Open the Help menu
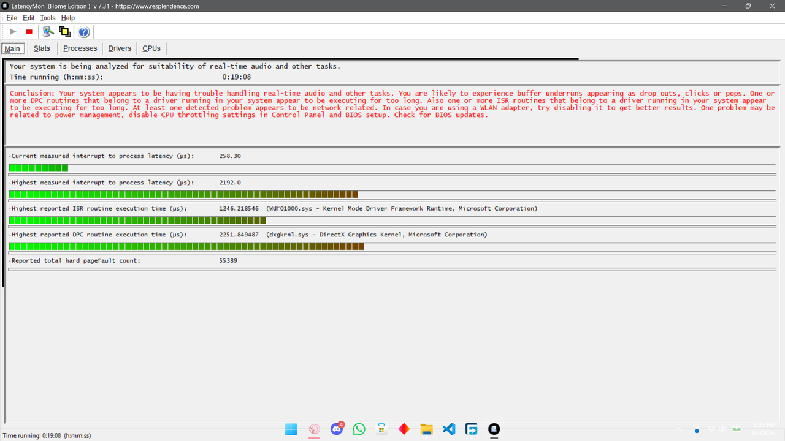Screen dimensions: 785x441 coord(68,18)
